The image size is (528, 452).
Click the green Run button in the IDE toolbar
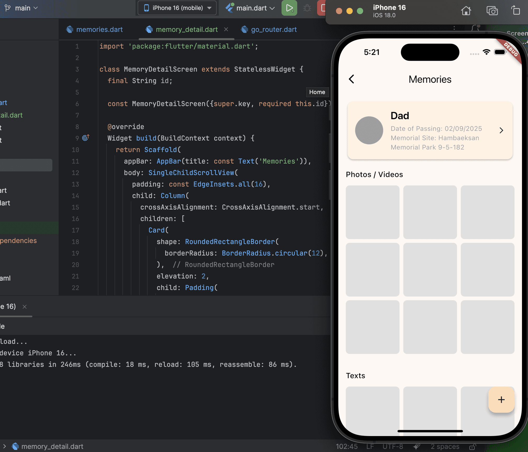tap(289, 8)
